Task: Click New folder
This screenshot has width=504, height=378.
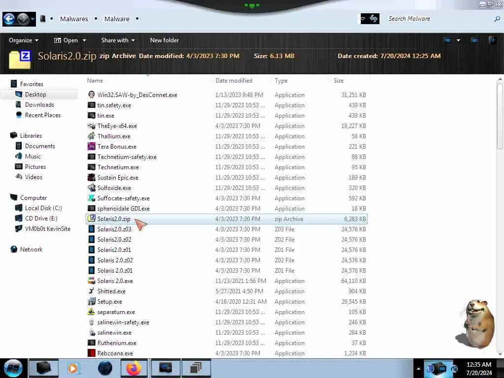Action: [164, 40]
